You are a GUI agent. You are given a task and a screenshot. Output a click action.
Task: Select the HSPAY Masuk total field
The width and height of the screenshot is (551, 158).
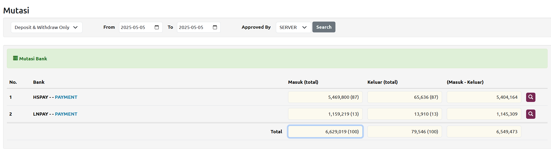click(325, 97)
